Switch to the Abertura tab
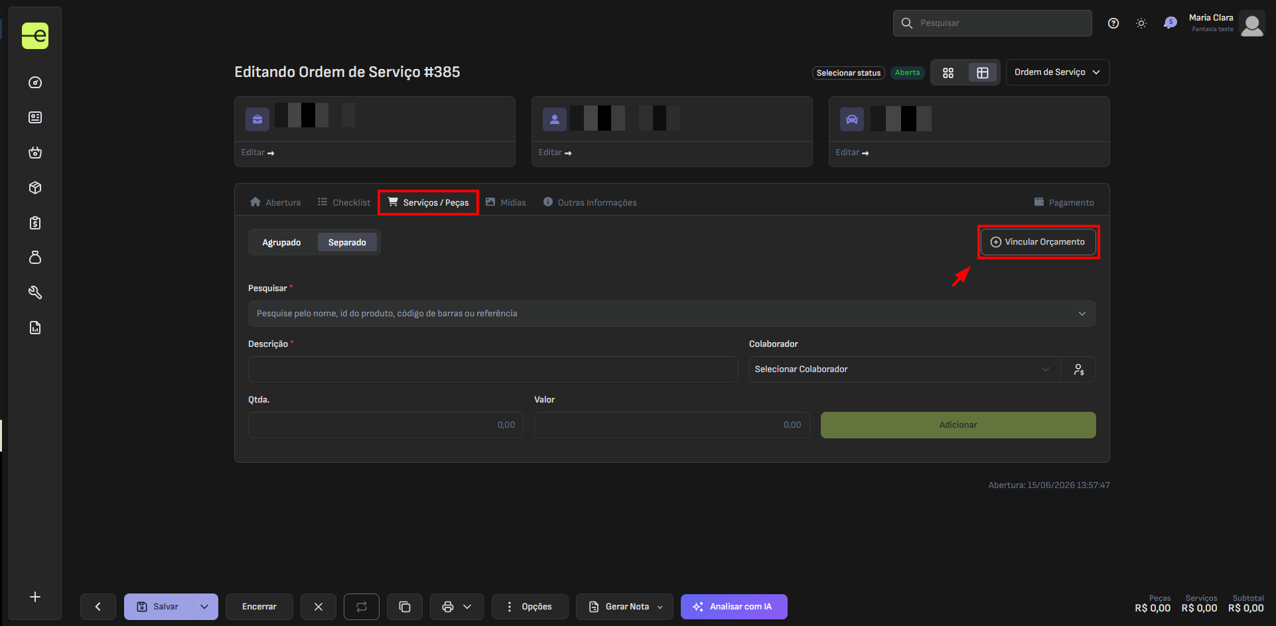The width and height of the screenshot is (1276, 626). 275,202
